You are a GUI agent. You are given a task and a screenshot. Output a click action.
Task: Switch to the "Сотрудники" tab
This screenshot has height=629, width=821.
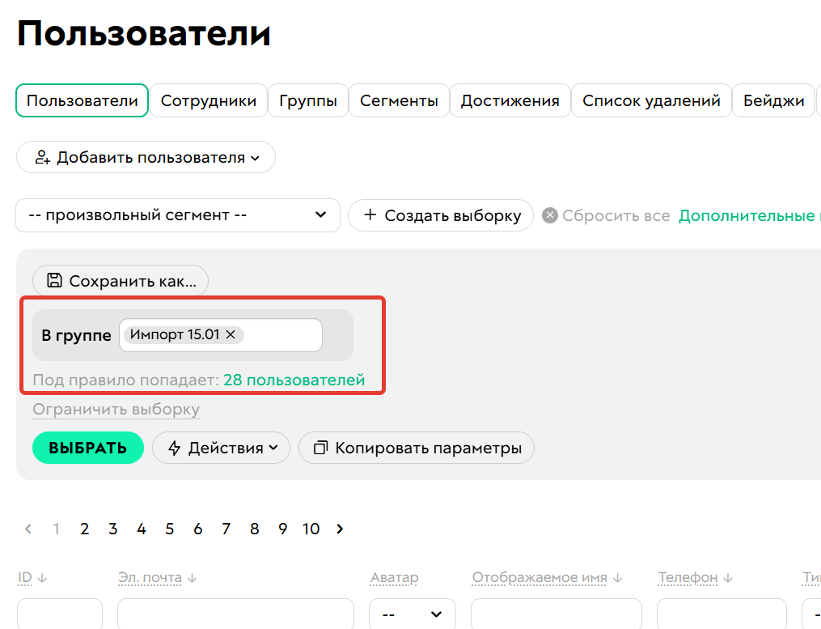[209, 100]
